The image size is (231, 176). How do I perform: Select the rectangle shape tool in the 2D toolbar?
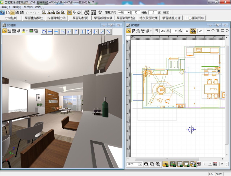[x=222, y=31]
